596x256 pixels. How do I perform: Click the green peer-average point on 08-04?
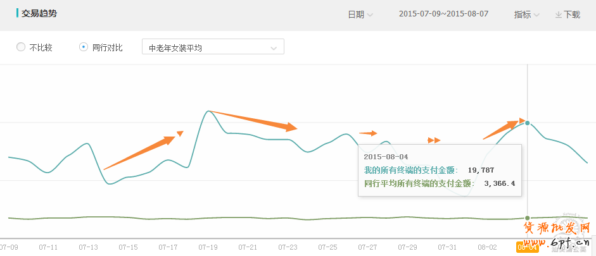[x=528, y=218]
